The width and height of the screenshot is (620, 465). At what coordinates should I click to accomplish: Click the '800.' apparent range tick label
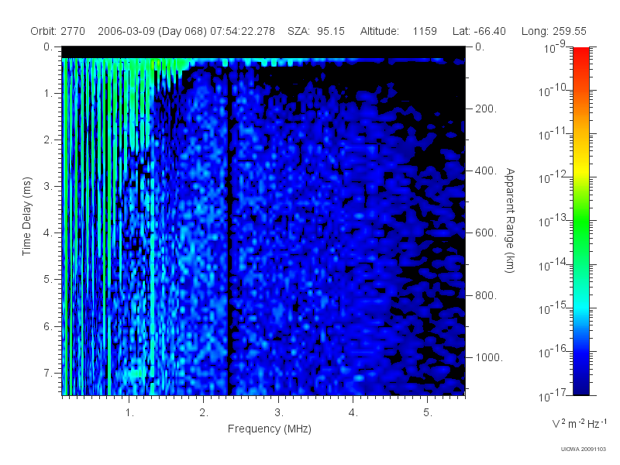(486, 295)
